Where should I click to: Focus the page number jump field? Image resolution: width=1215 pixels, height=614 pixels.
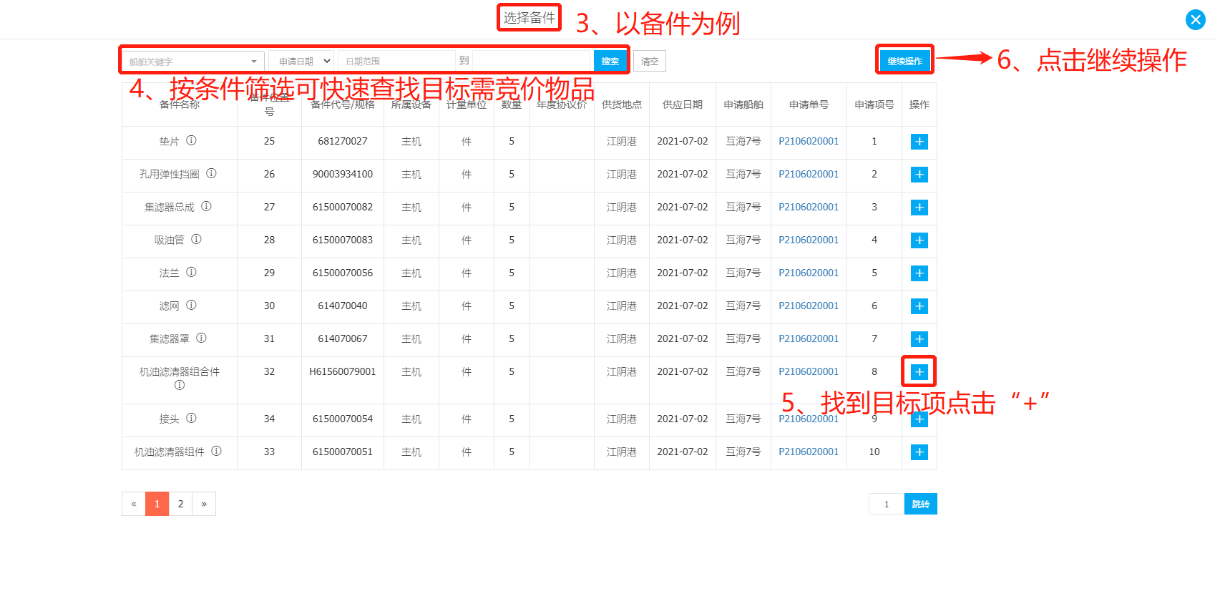click(x=887, y=504)
